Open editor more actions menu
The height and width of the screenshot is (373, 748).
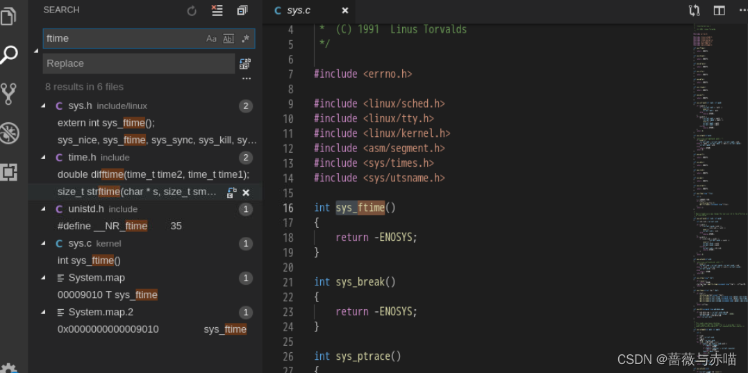point(742,10)
